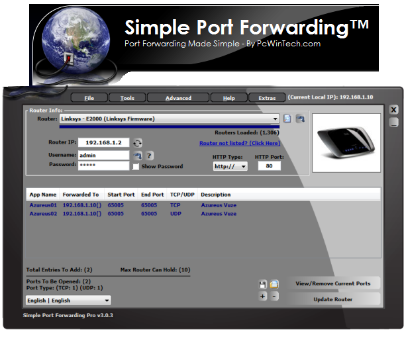Open the Advanced menu

(178, 98)
